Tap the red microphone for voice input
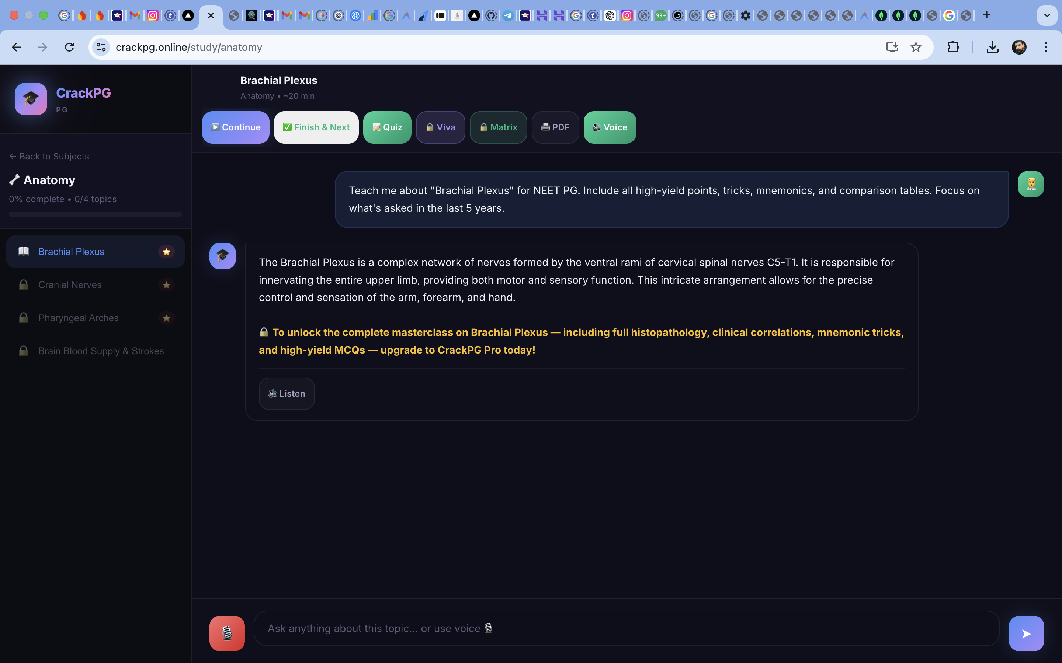 pyautogui.click(x=227, y=633)
